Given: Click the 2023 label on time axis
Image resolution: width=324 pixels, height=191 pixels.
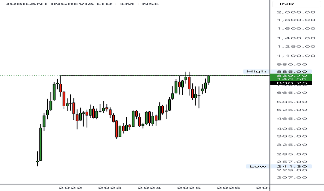Looking at the screenshot, I should pyautogui.click(x=110, y=188).
